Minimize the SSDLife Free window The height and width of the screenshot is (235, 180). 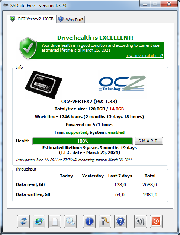(145, 4)
